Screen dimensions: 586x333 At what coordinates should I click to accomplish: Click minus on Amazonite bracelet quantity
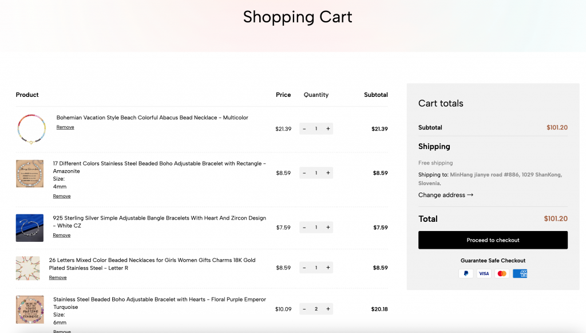304,173
